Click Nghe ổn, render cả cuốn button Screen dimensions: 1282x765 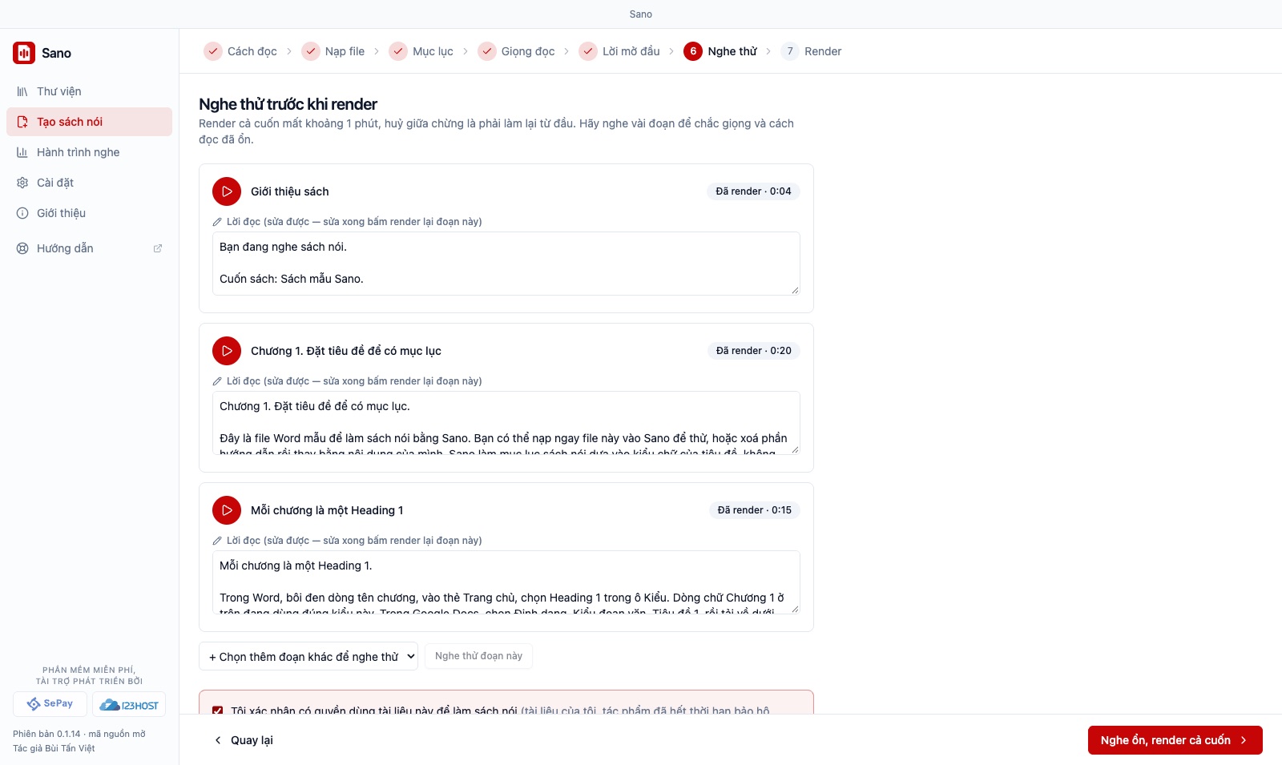coord(1175,740)
